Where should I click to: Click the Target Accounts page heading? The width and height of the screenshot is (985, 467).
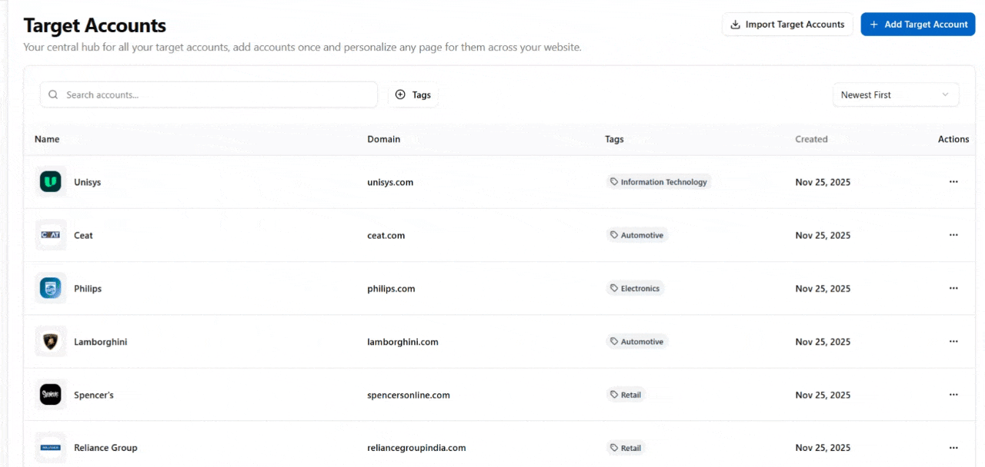click(95, 25)
